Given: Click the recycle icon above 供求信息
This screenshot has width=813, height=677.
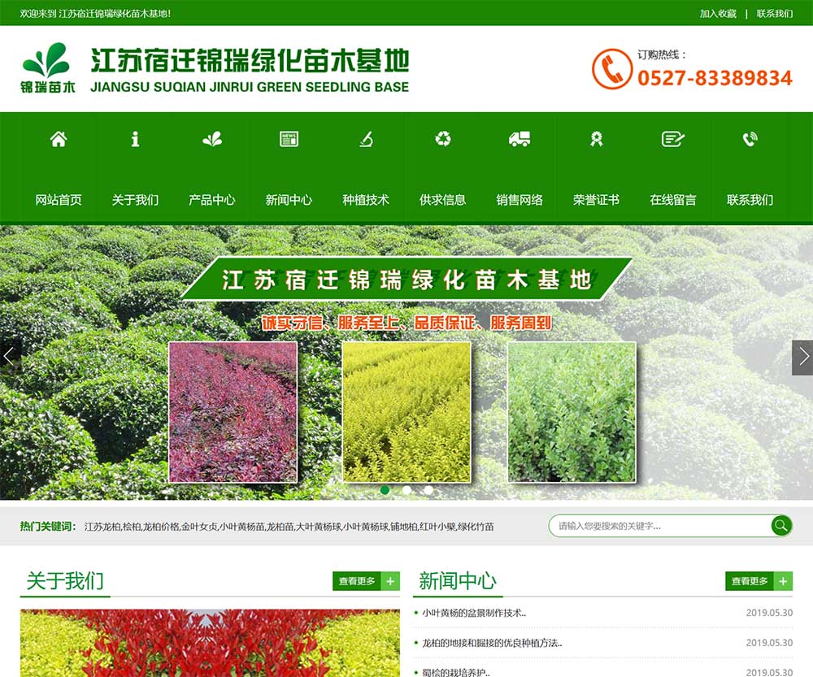Looking at the screenshot, I should [x=442, y=139].
